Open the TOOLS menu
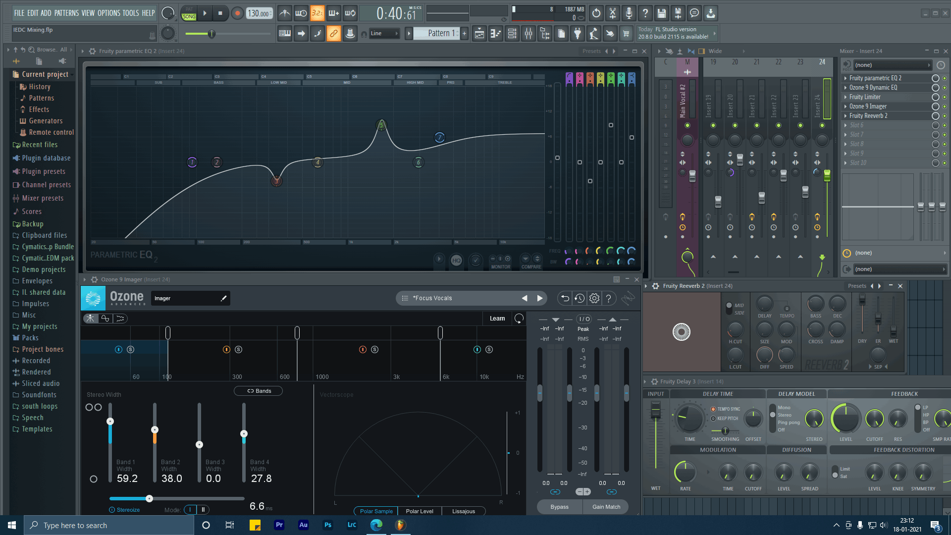This screenshot has height=535, width=951. coord(131,13)
